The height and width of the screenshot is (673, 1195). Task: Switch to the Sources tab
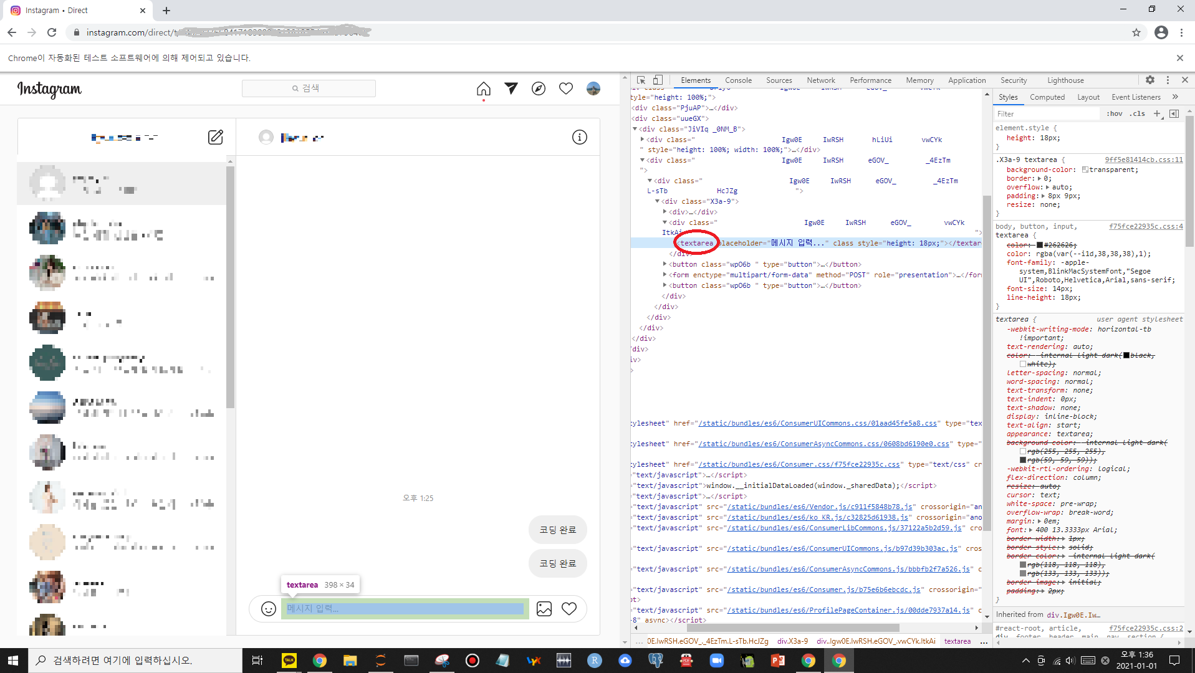(x=779, y=80)
